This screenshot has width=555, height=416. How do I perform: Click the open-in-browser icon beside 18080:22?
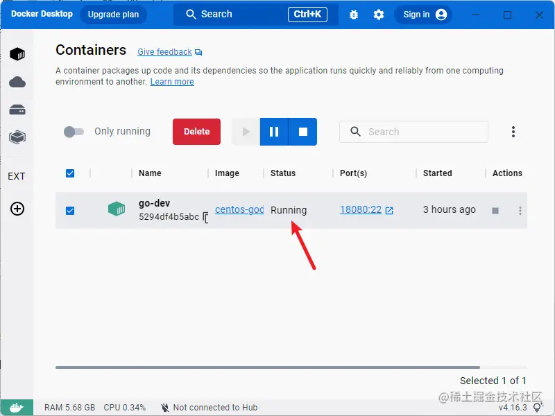[x=389, y=211]
